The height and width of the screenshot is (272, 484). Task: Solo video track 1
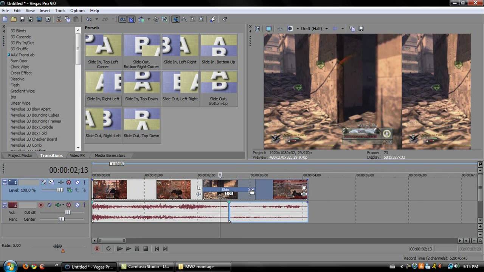point(84,182)
